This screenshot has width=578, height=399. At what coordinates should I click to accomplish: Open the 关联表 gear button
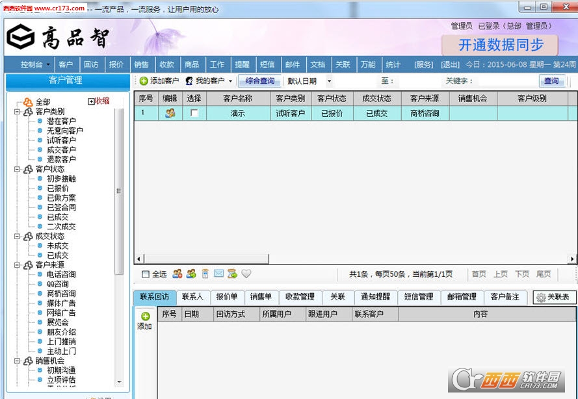pyautogui.click(x=554, y=297)
